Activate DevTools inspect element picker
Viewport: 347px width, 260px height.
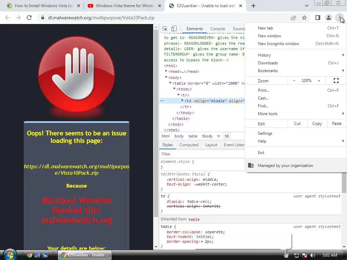165,29
